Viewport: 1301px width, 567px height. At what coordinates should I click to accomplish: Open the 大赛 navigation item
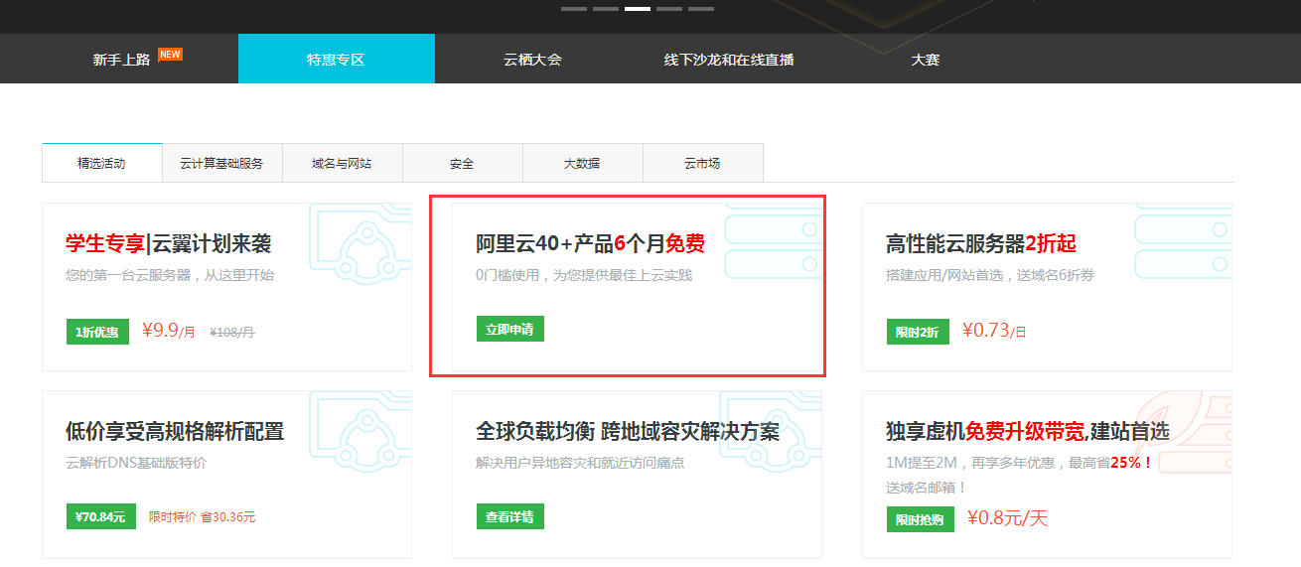click(x=926, y=60)
